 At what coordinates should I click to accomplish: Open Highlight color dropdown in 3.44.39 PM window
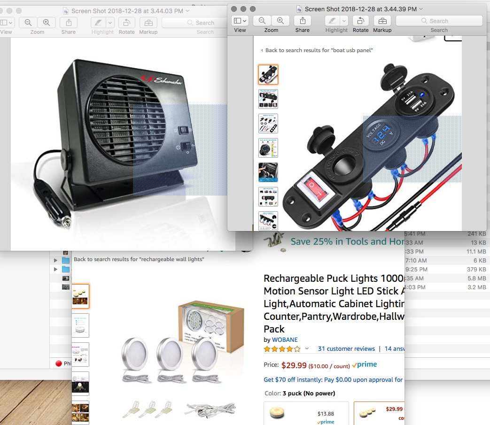tap(344, 21)
